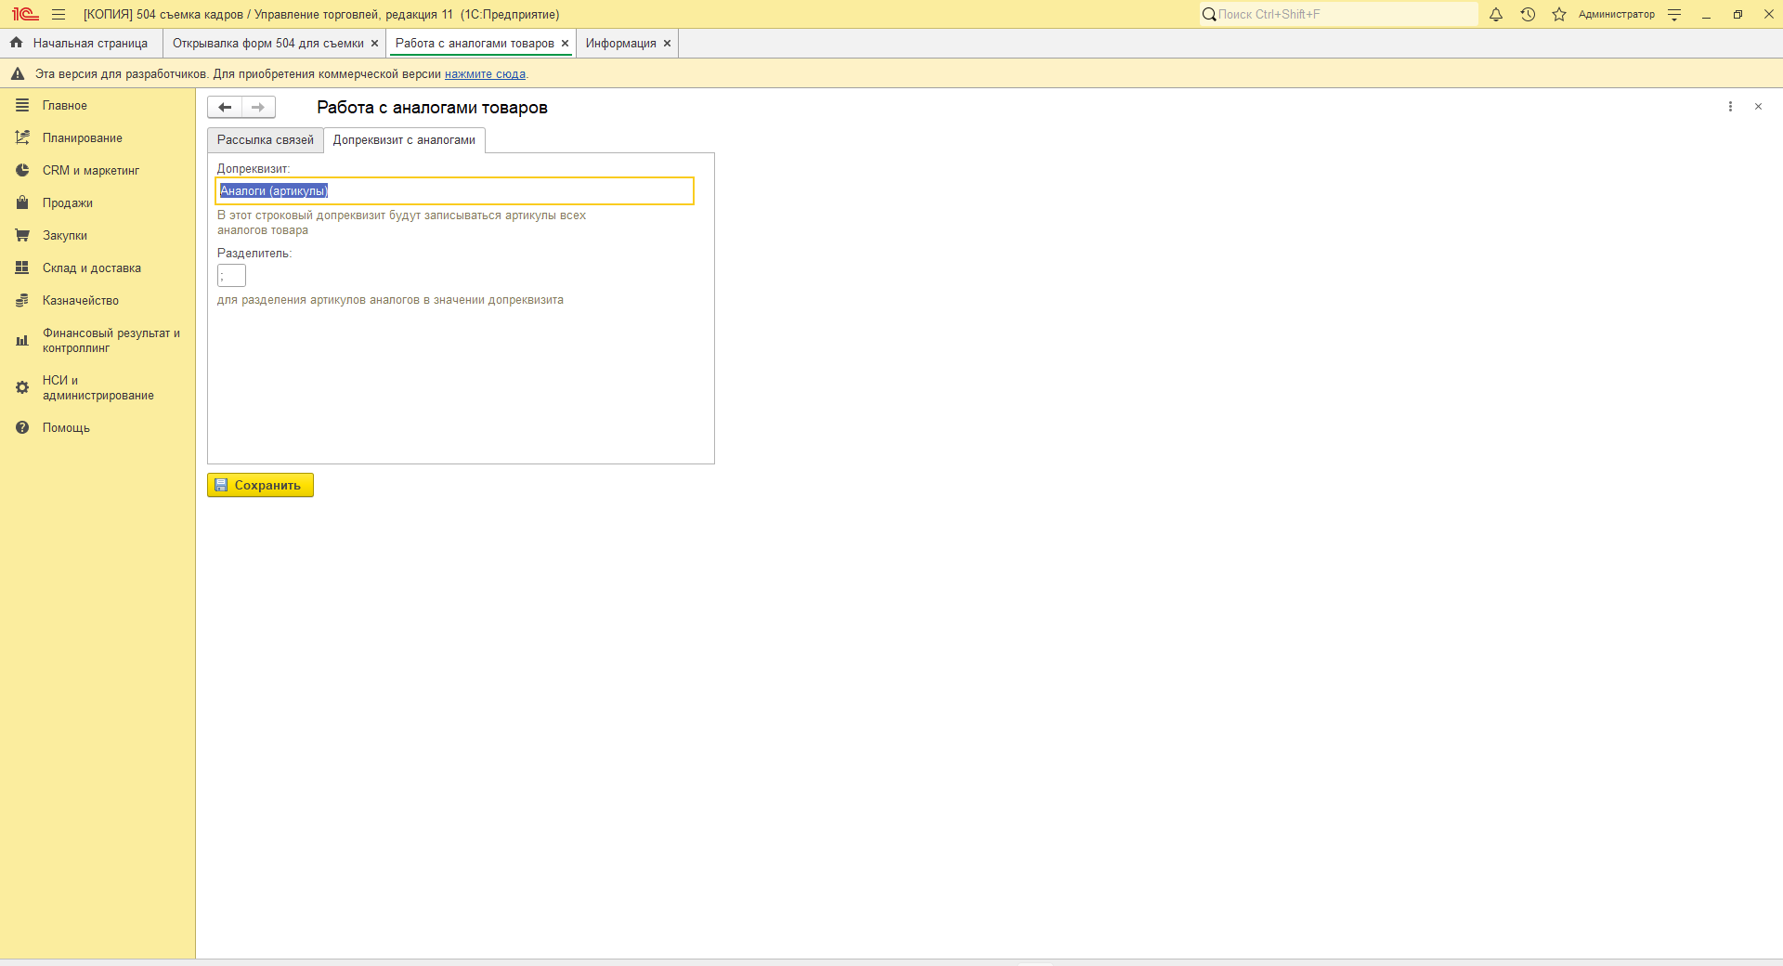This screenshot has height=966, width=1783.
Task: Open service settings menu icon
Action: (1674, 14)
